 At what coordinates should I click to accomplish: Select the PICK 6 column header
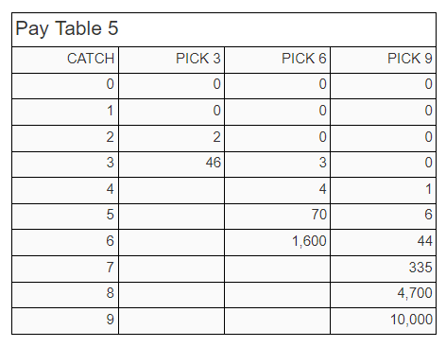pyautogui.click(x=304, y=59)
